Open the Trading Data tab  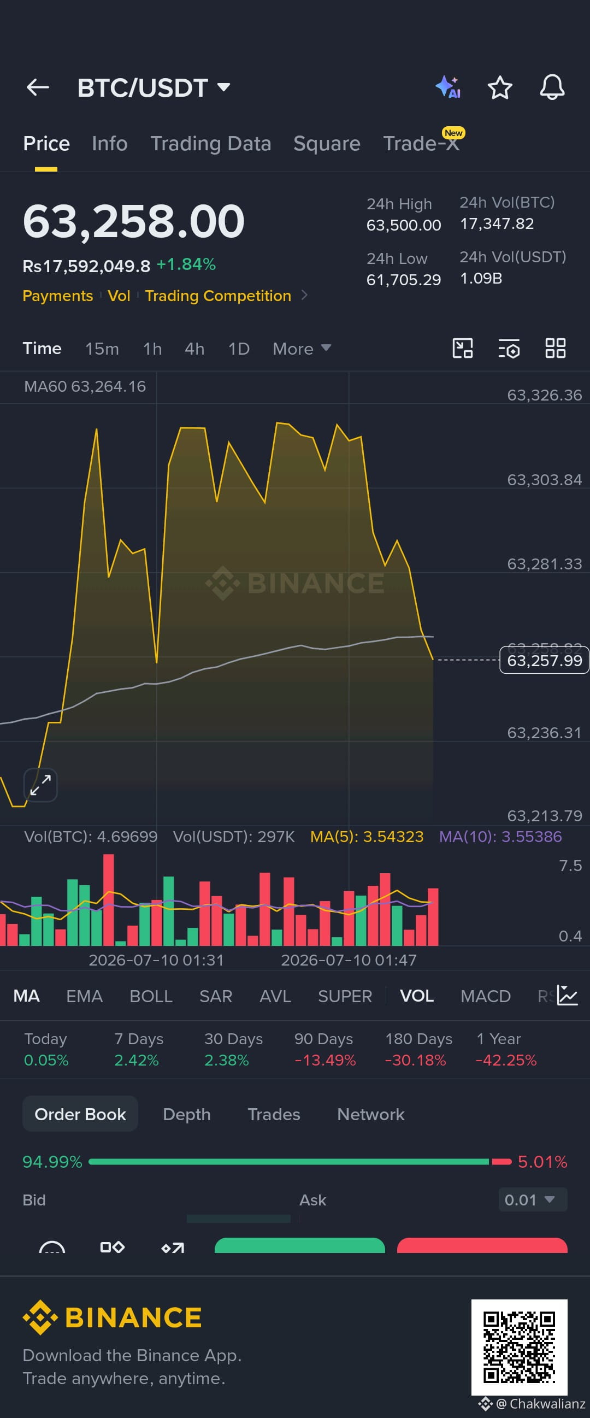click(211, 144)
